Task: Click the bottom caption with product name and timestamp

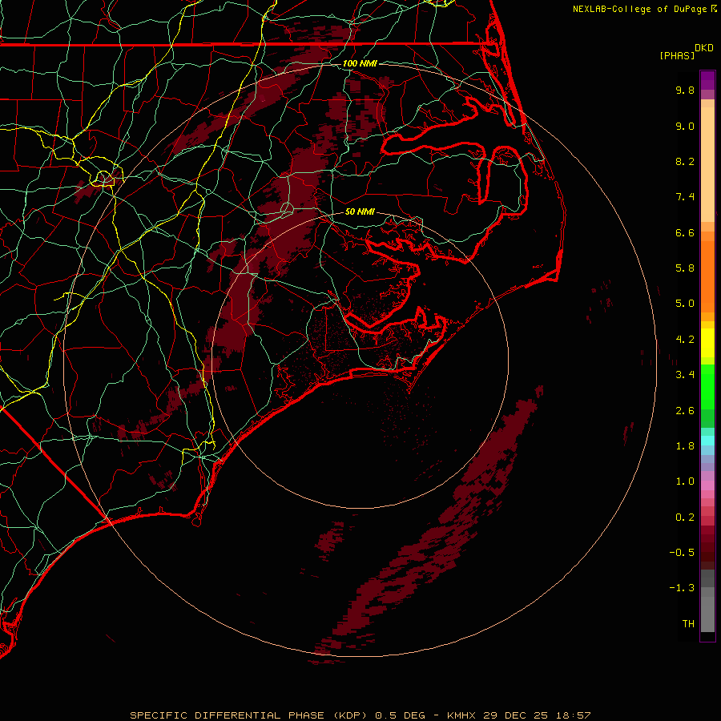Action: pos(360,715)
